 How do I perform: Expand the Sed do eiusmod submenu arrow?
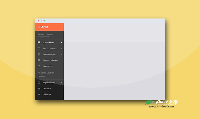(62, 48)
